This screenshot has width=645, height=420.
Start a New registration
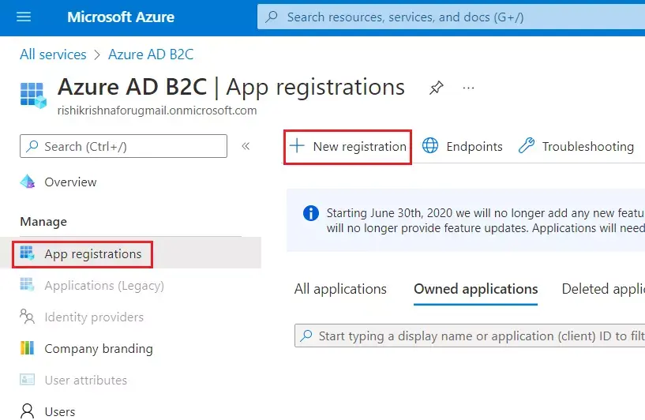point(347,147)
